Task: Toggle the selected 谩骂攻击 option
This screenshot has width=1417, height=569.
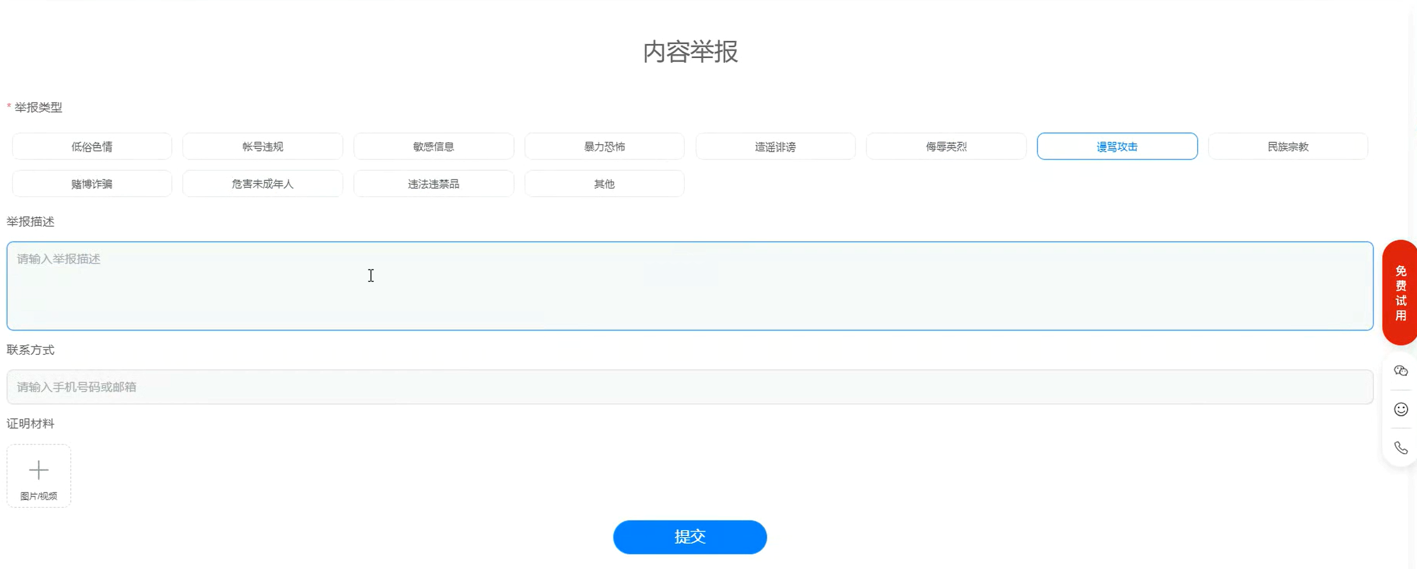Action: [x=1117, y=147]
